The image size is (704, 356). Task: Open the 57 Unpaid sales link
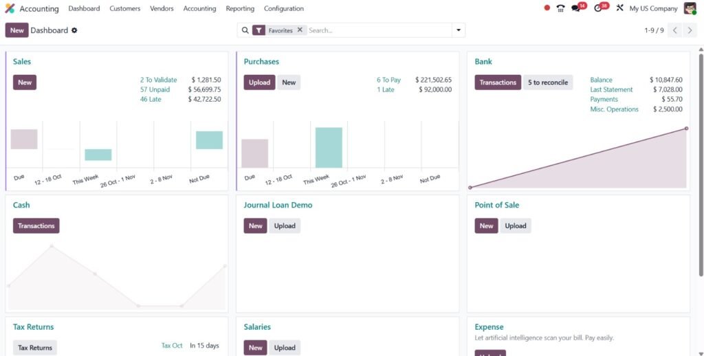click(x=155, y=89)
